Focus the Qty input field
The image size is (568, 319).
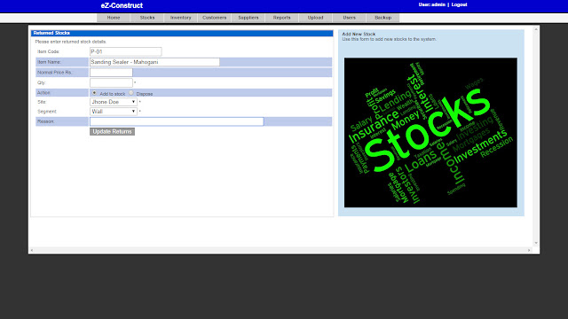click(111, 82)
